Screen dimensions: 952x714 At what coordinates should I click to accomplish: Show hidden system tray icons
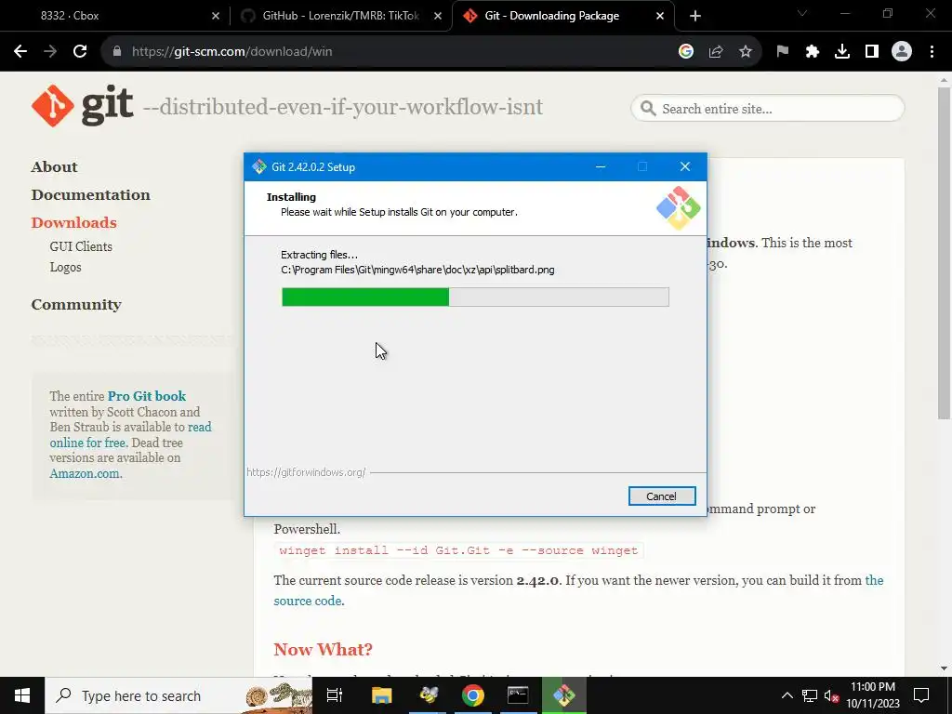(x=787, y=695)
